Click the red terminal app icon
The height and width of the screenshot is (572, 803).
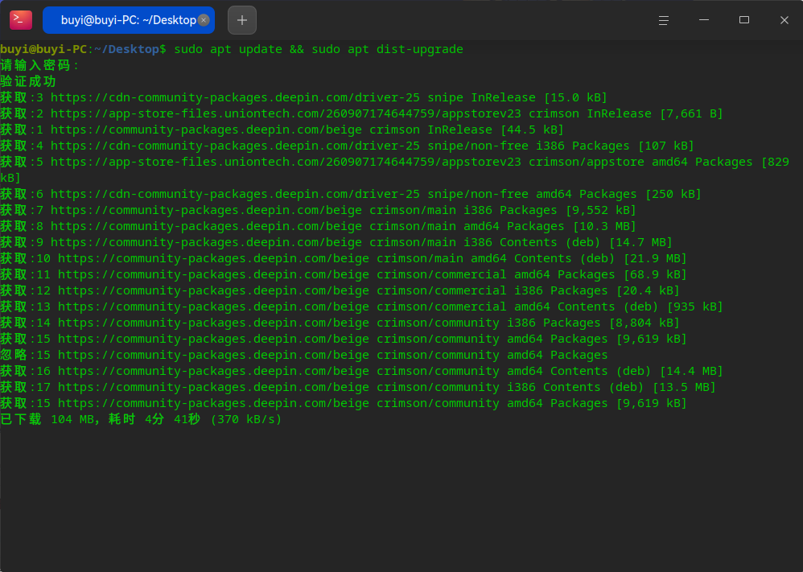tap(21, 20)
